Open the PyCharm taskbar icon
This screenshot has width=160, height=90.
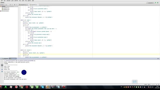pyautogui.click(x=48, y=87)
